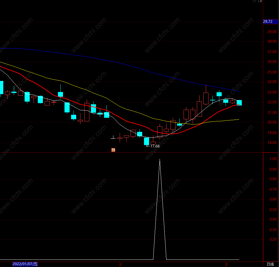Click the 17.68 lowest price label
This screenshot has height=267, width=279.
[x=155, y=146]
